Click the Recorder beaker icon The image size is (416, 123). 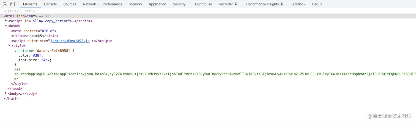click(236, 4)
